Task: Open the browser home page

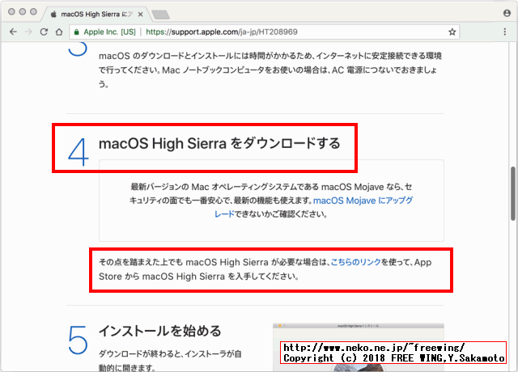Action: coord(59,32)
